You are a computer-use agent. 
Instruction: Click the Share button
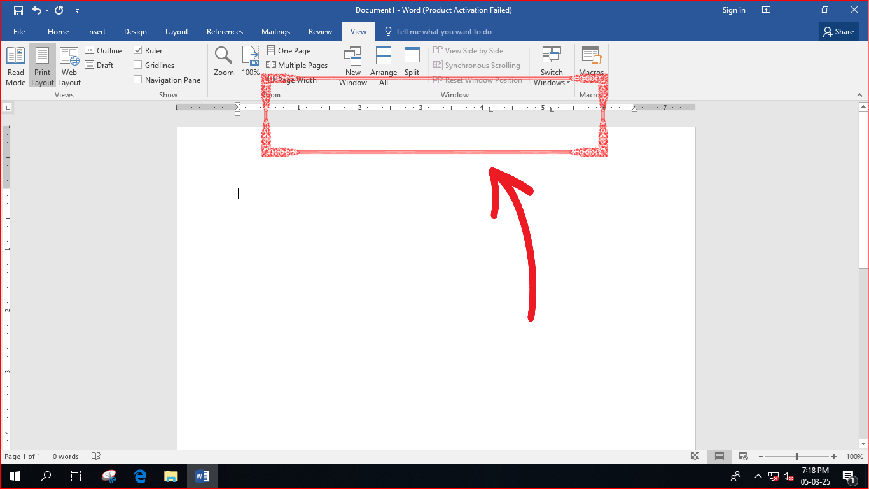pos(838,32)
